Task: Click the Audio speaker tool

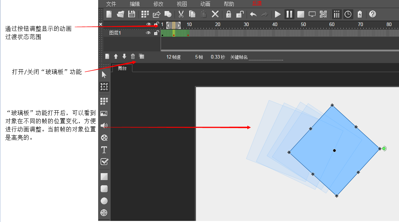Action: tap(104, 125)
